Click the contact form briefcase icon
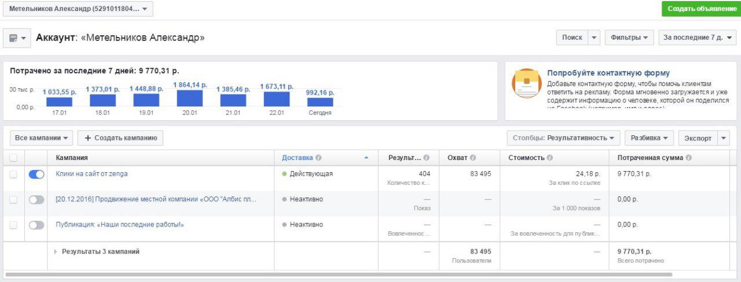741x282 pixels. [526, 83]
